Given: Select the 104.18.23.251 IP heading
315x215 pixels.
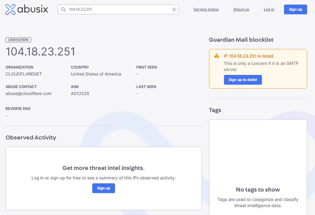Looking at the screenshot, I should pos(40,52).
